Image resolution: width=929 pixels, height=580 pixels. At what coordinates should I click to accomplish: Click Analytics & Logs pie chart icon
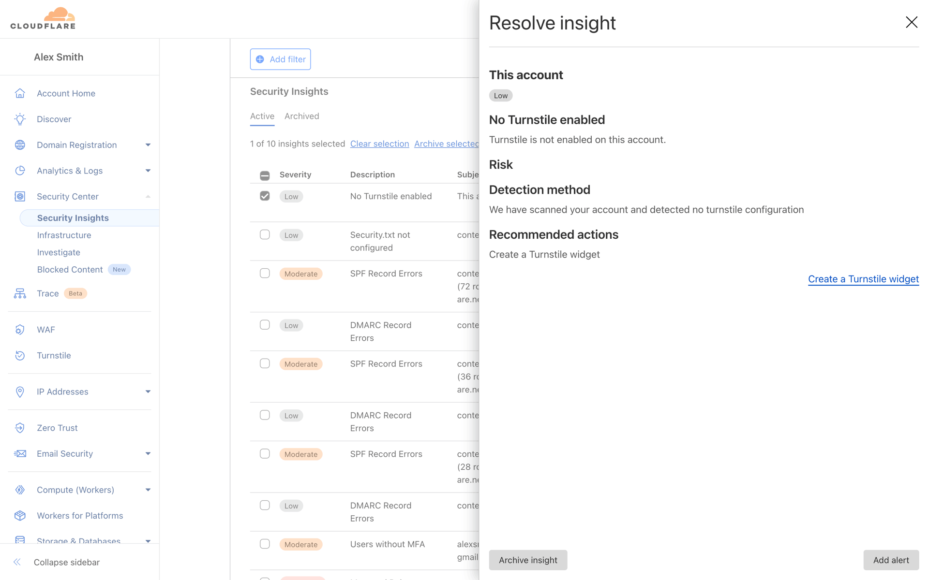pyautogui.click(x=20, y=171)
